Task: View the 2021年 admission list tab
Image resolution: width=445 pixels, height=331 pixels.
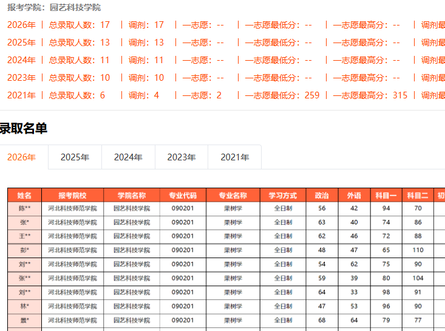Action: (235, 157)
